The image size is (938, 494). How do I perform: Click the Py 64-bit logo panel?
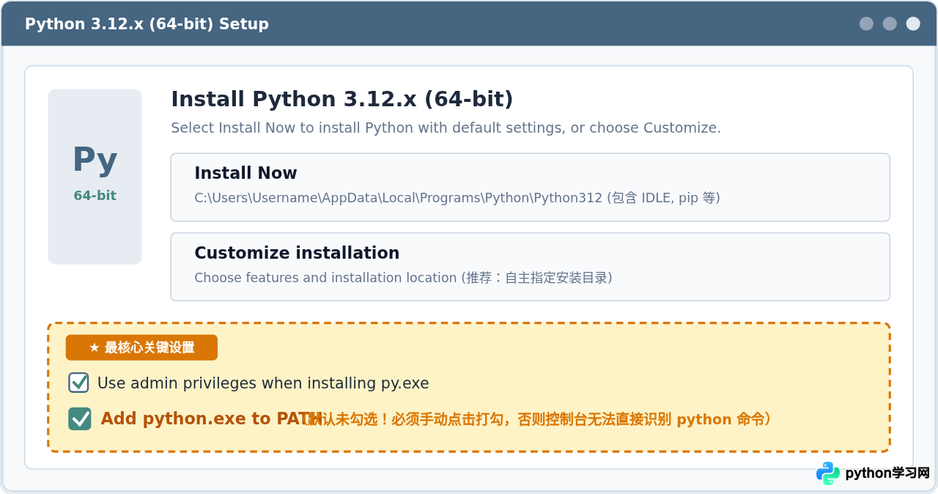[95, 177]
